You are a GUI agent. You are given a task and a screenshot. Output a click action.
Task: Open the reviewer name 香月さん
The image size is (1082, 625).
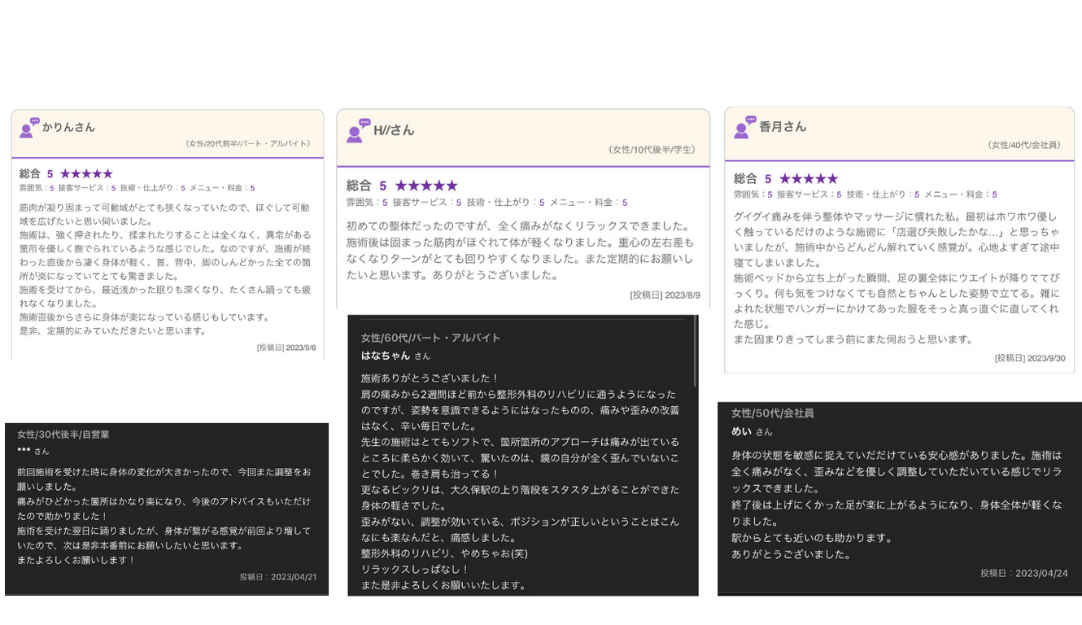click(783, 127)
